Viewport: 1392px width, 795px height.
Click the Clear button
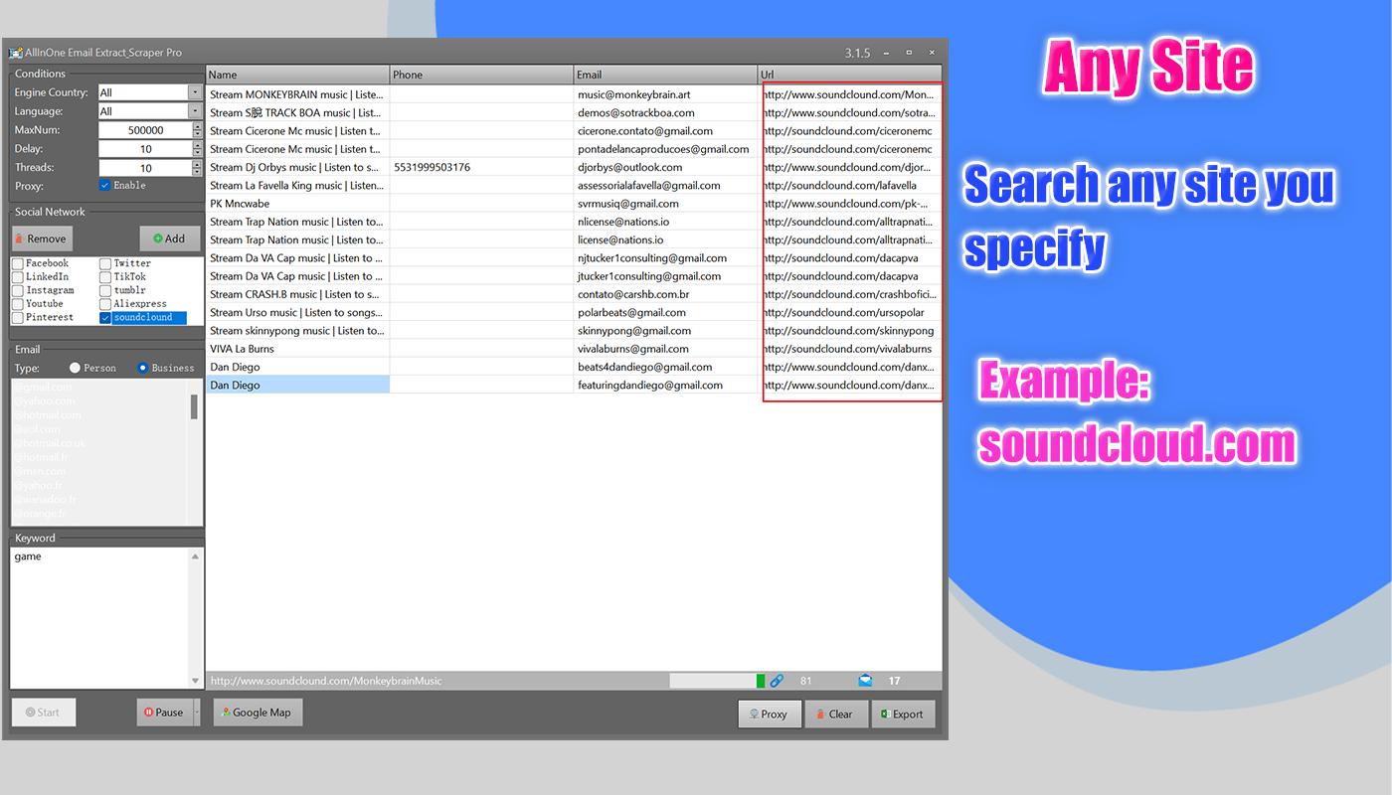[836, 714]
